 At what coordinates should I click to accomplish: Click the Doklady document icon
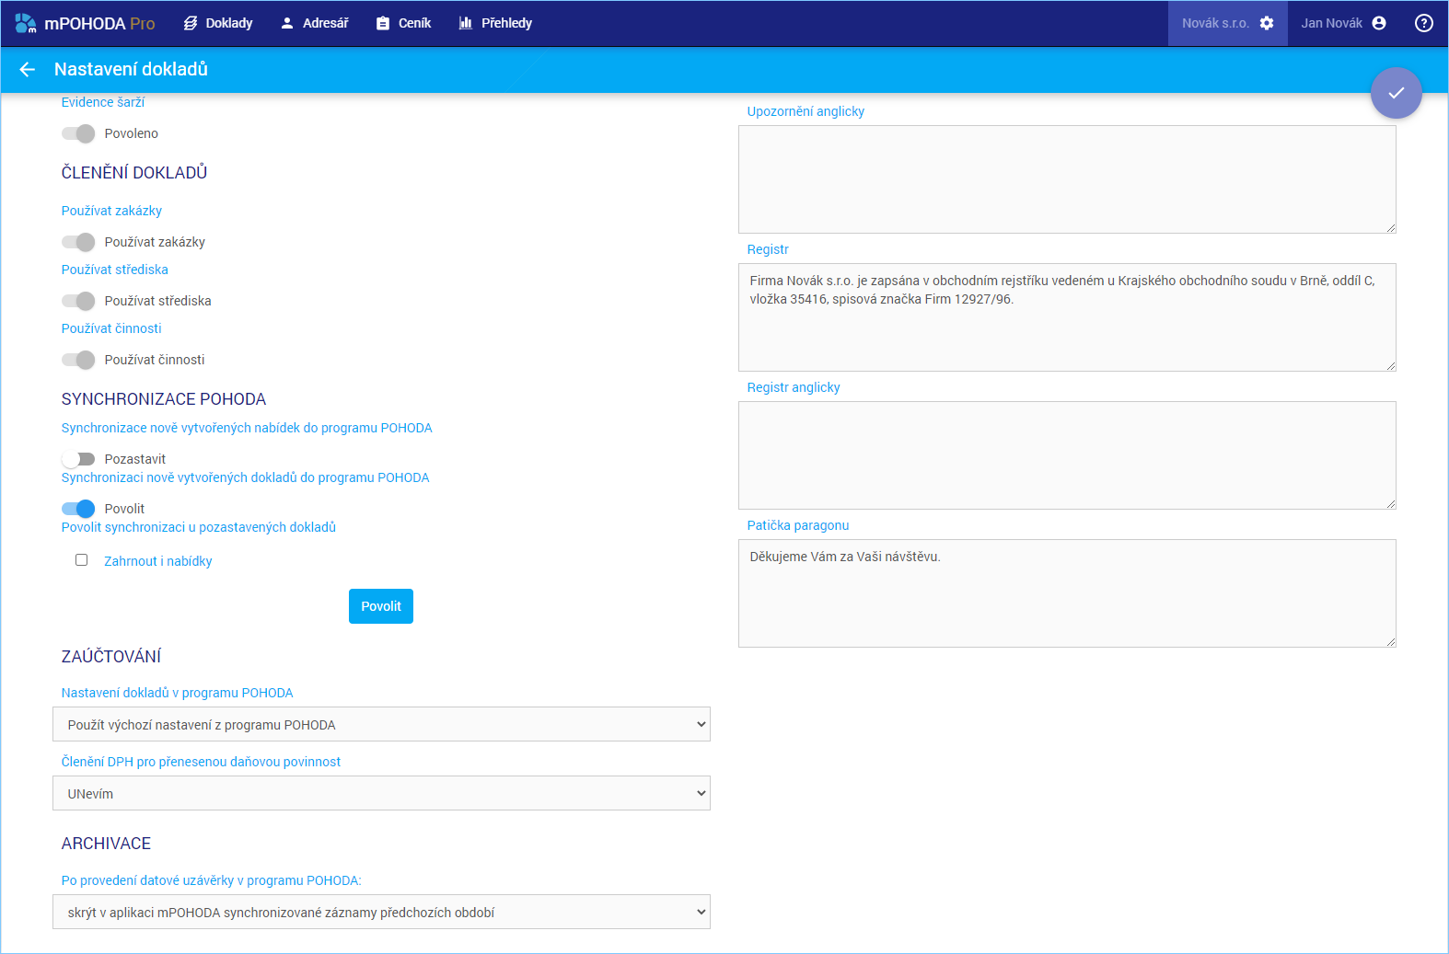[x=191, y=23]
